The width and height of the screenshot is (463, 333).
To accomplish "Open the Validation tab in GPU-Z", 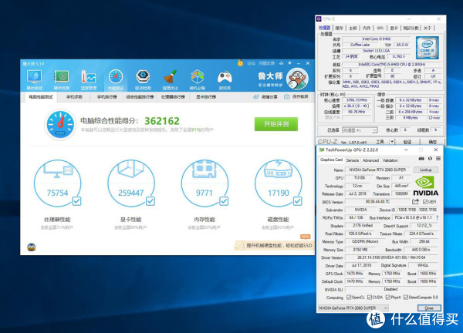I will (390, 160).
